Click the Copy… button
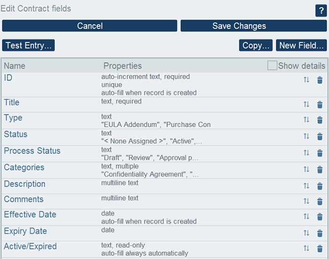 pos(256,45)
